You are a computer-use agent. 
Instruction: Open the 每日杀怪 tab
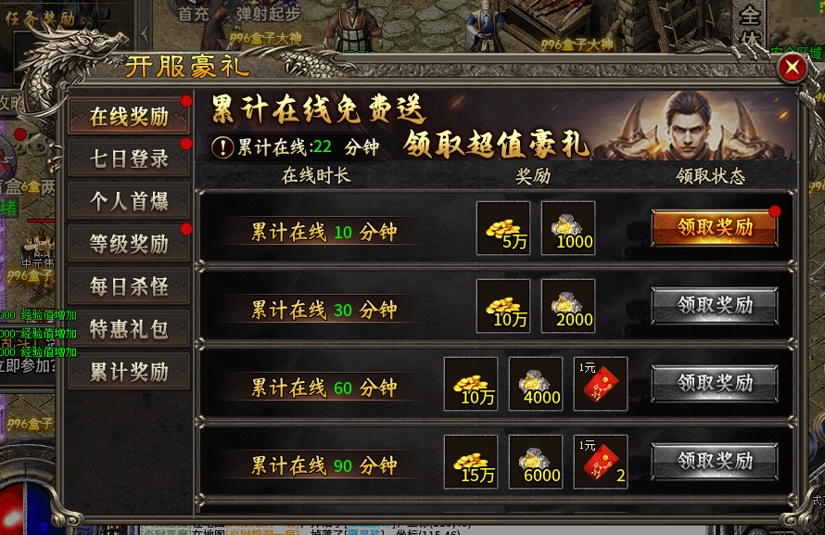point(129,287)
